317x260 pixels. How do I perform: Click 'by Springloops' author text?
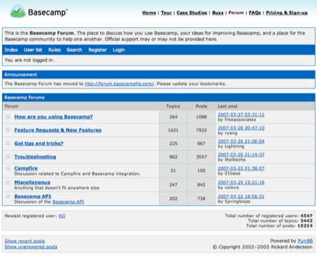pyautogui.click(x=234, y=201)
